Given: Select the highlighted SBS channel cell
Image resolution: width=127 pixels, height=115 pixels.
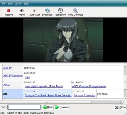Looking at the screenshot, I should tap(13, 94).
